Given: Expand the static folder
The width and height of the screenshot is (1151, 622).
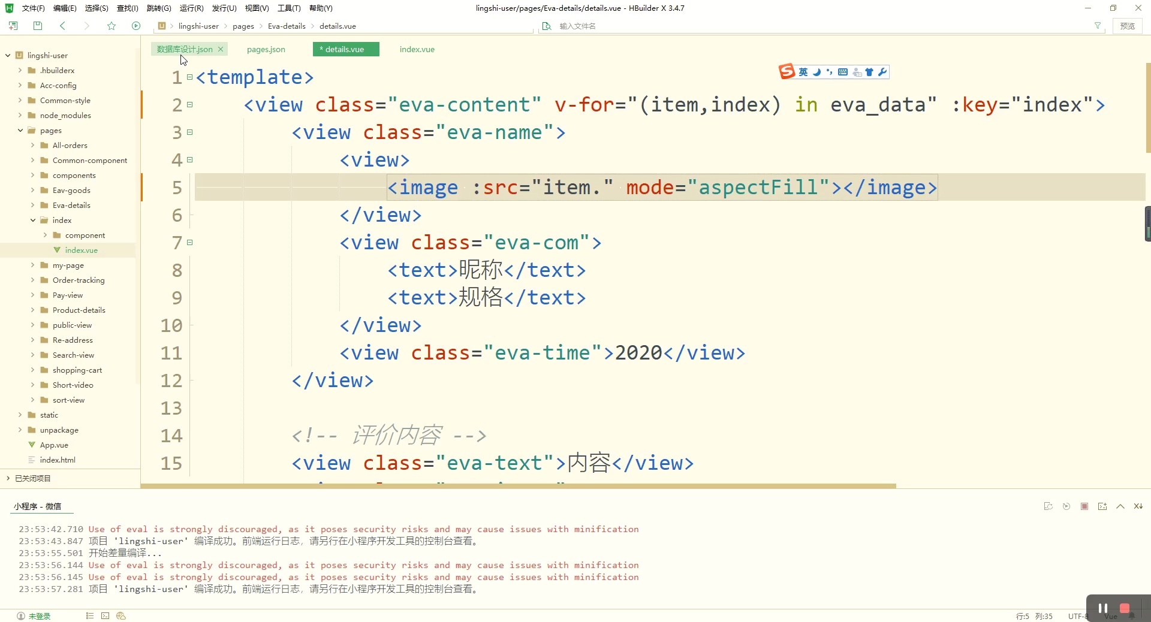Looking at the screenshot, I should tap(20, 415).
